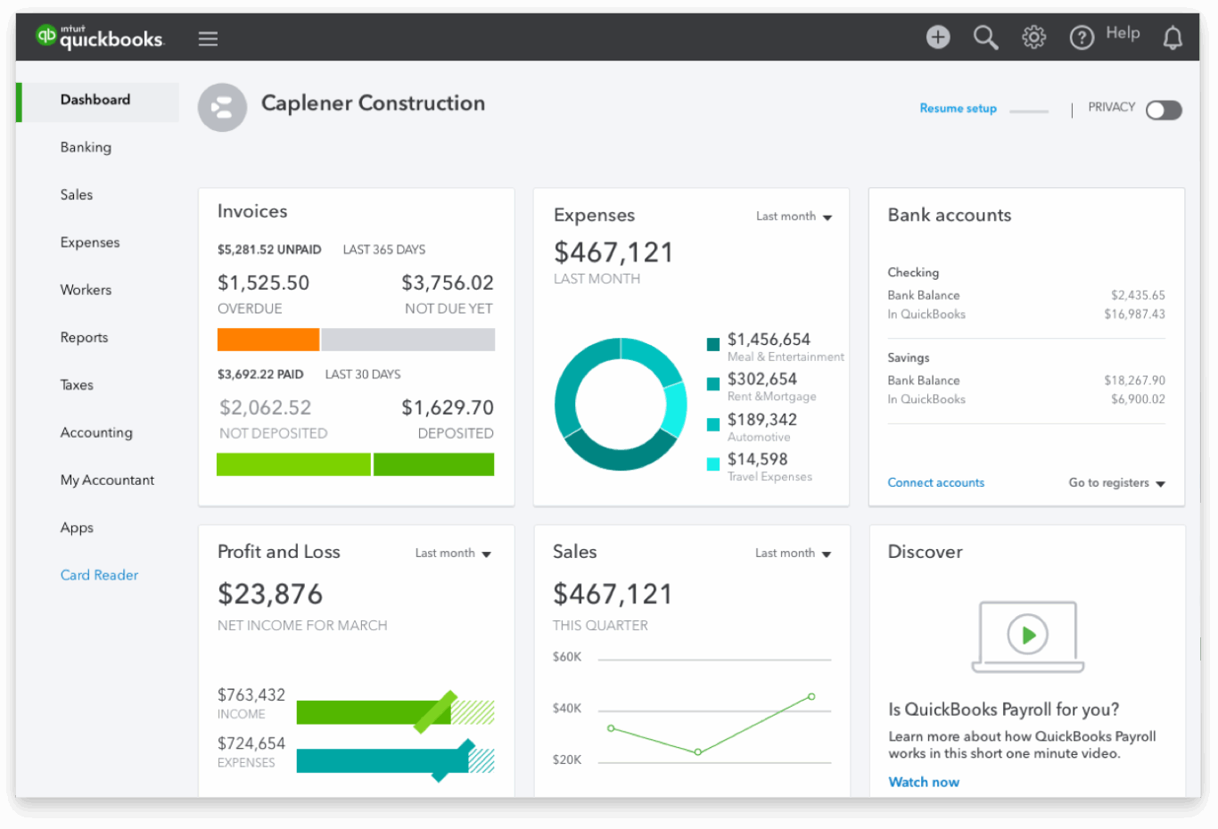The width and height of the screenshot is (1218, 829).
Task: Go to the Banking section
Action: (x=86, y=147)
